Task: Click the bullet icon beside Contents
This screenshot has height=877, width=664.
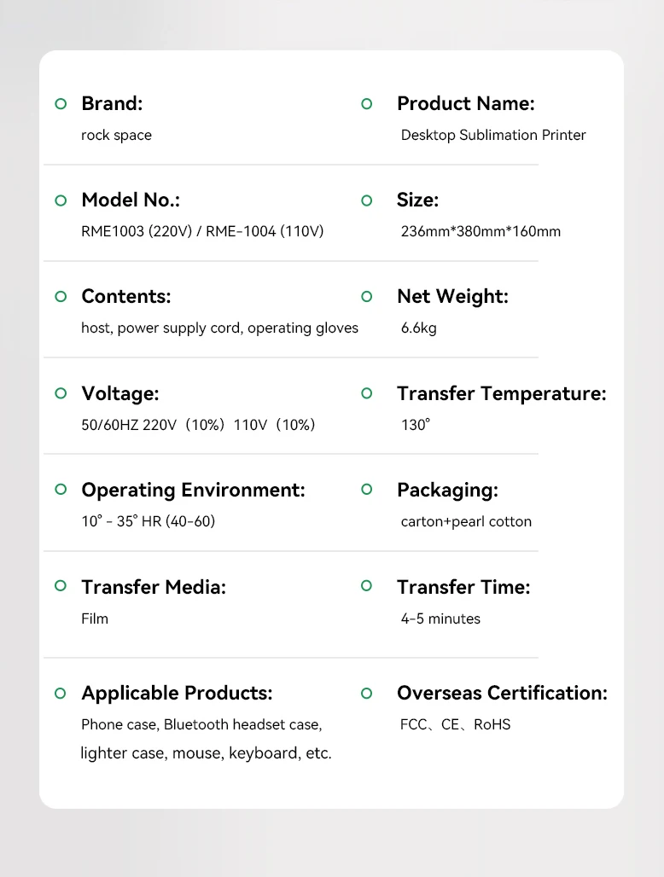Action: click(x=61, y=297)
